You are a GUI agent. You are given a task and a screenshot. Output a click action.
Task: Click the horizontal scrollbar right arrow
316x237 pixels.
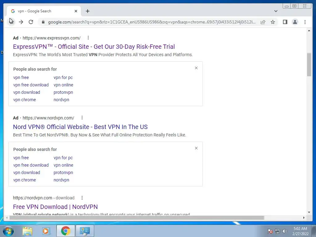click(304, 218)
